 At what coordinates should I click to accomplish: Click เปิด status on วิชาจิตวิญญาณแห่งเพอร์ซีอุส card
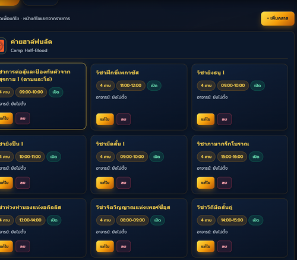coord(157,220)
